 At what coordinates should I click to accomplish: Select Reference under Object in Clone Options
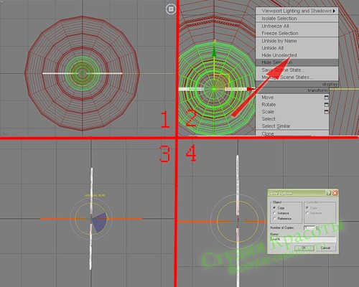pos(274,219)
